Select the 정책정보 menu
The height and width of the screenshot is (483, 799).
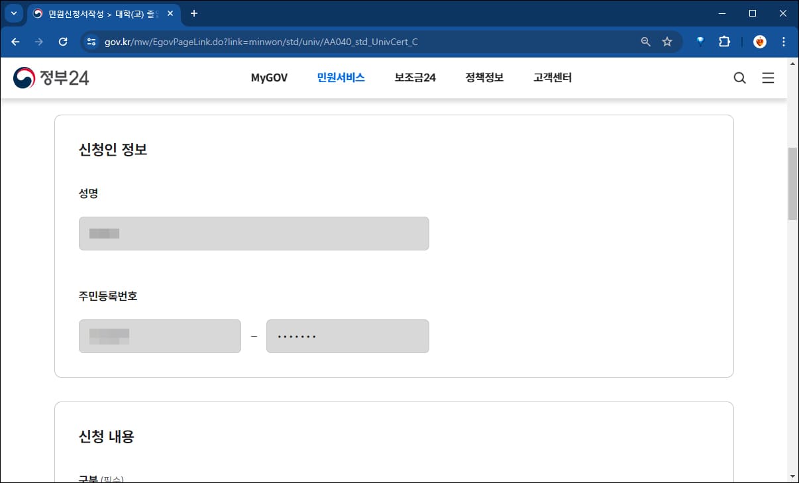(484, 78)
